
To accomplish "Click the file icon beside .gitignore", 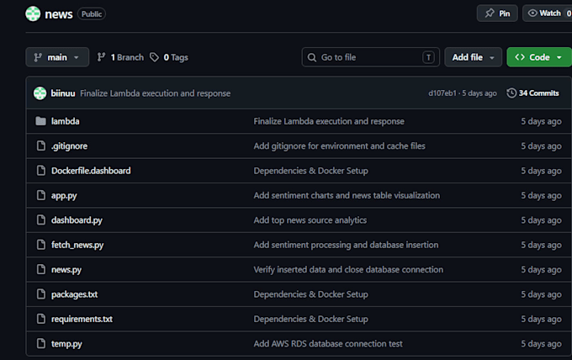I will 41,146.
